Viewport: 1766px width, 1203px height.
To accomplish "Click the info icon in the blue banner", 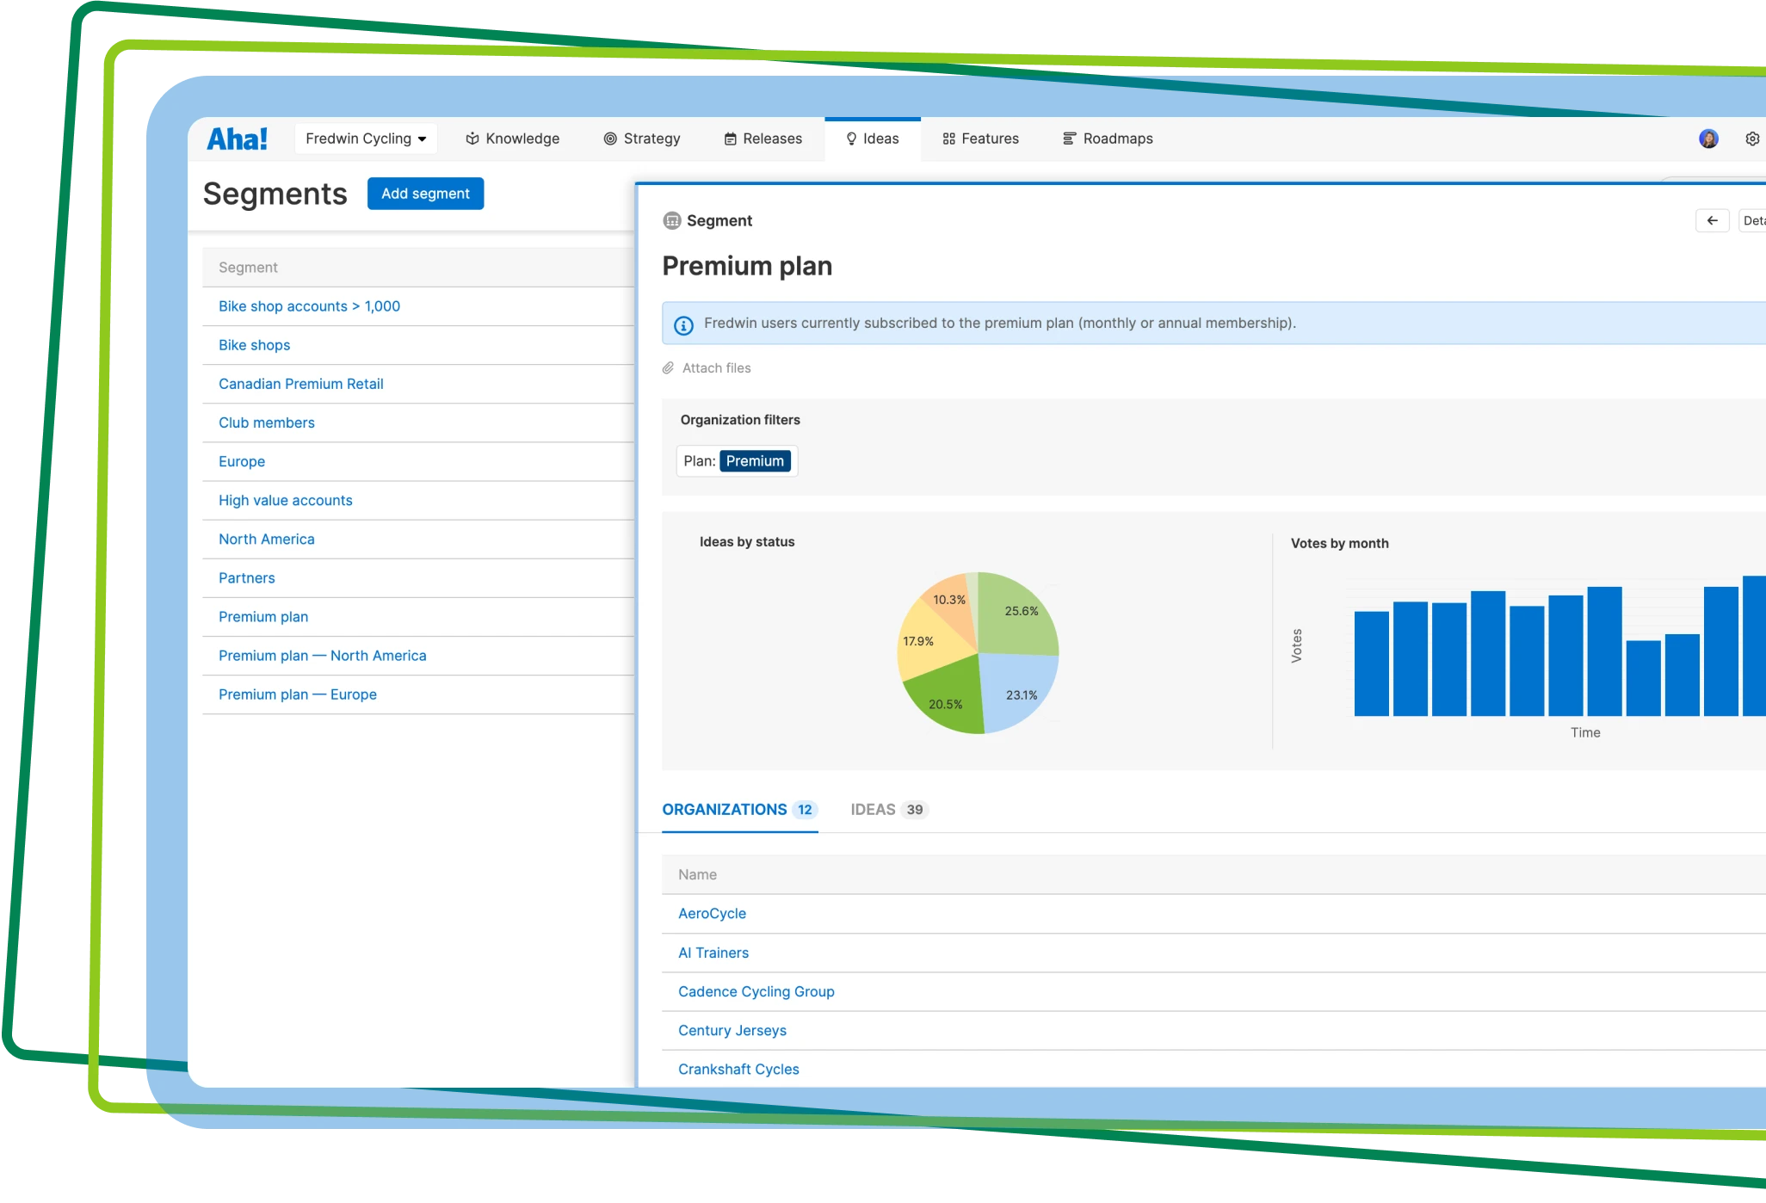I will (683, 324).
